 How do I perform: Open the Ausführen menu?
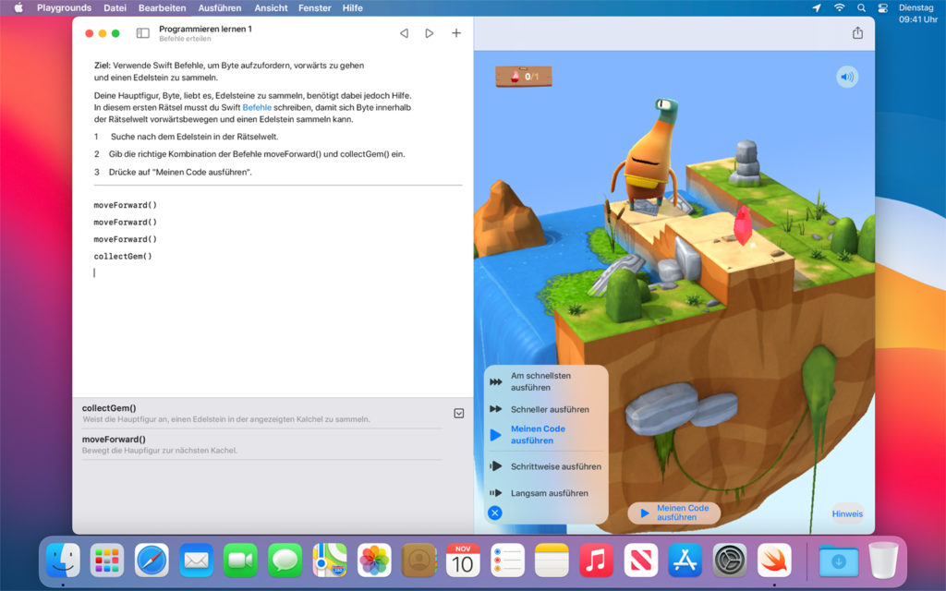click(x=220, y=7)
